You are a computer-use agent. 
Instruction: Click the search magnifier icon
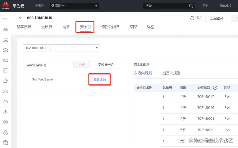pyautogui.click(x=191, y=6)
